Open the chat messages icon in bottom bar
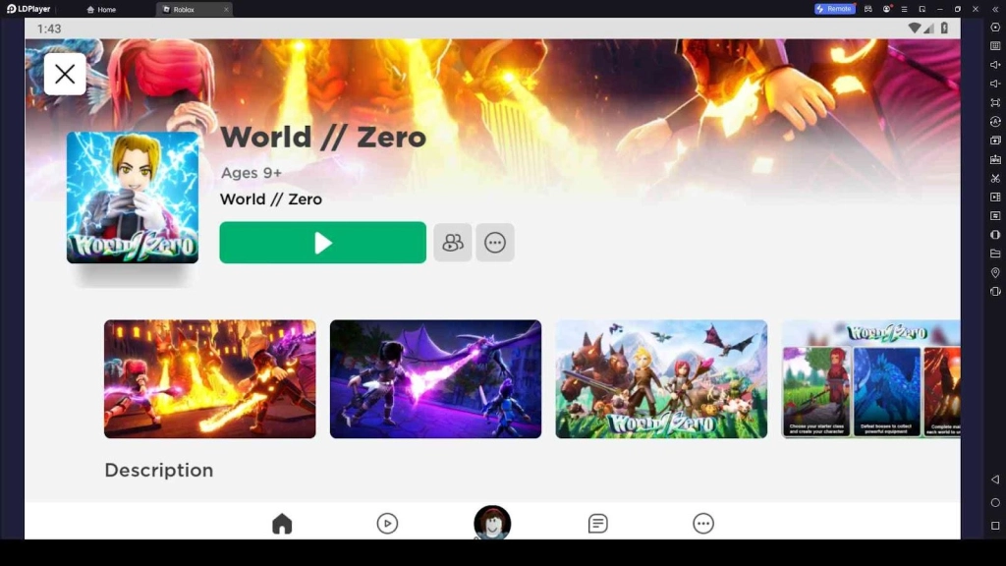This screenshot has width=1006, height=566. [x=597, y=524]
